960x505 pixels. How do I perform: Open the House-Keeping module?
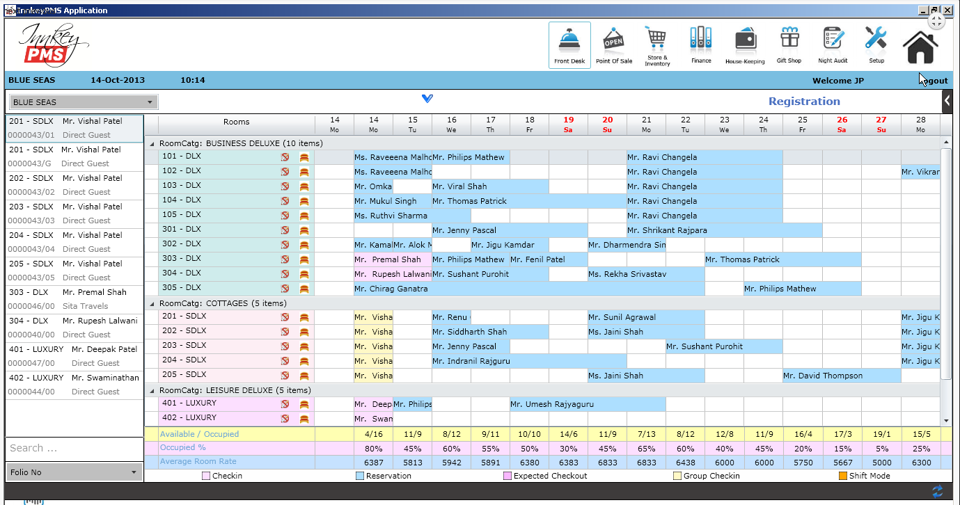(x=745, y=43)
